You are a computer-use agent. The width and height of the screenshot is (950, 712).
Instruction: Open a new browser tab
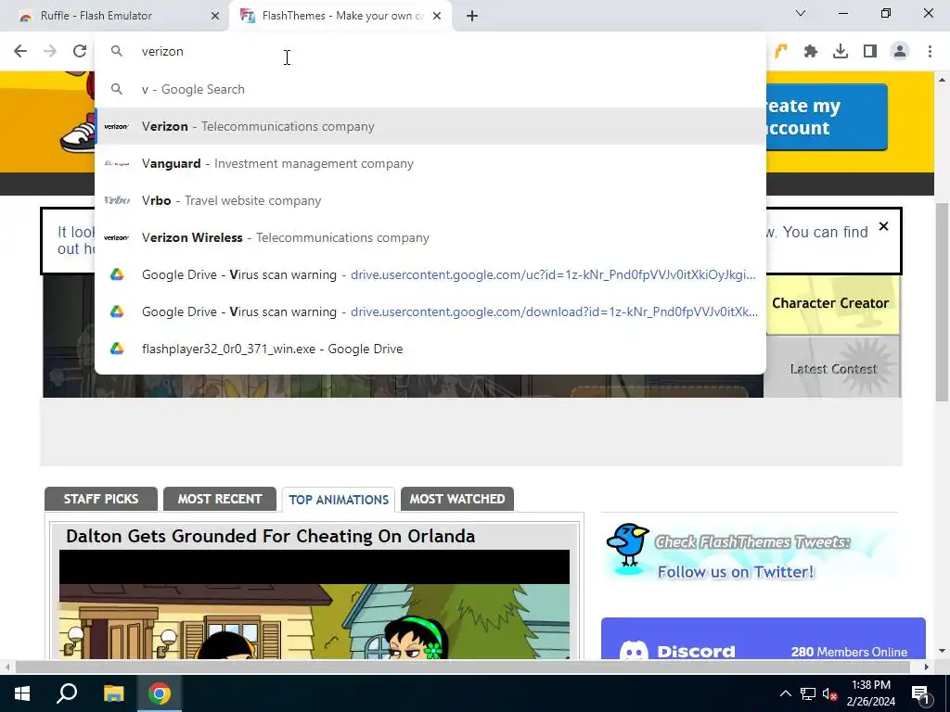[472, 16]
